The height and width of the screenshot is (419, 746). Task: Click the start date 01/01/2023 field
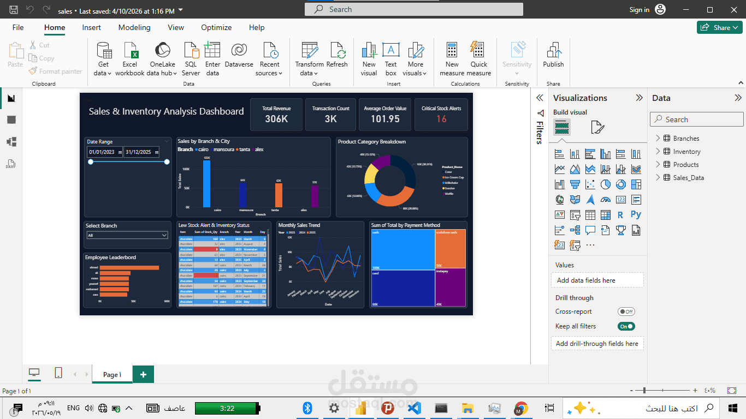click(x=104, y=152)
